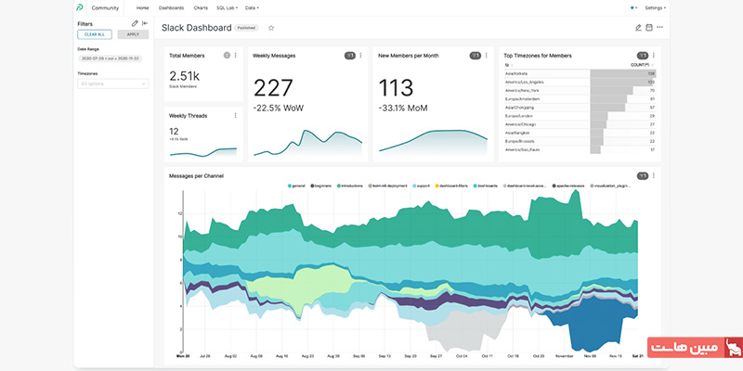
Task: Toggle the support series in chart legend
Action: pos(420,185)
